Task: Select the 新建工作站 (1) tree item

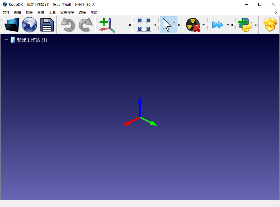Action: pyautogui.click(x=32, y=40)
